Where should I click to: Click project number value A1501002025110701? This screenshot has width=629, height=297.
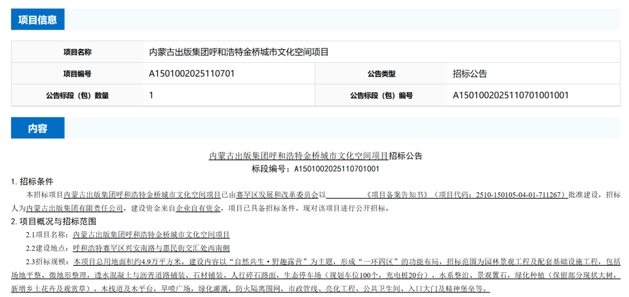[191, 74]
